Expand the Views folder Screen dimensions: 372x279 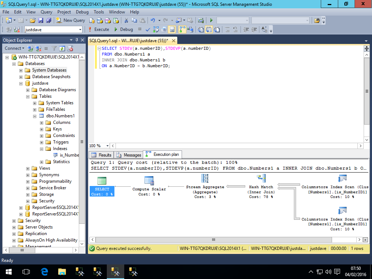click(x=28, y=168)
